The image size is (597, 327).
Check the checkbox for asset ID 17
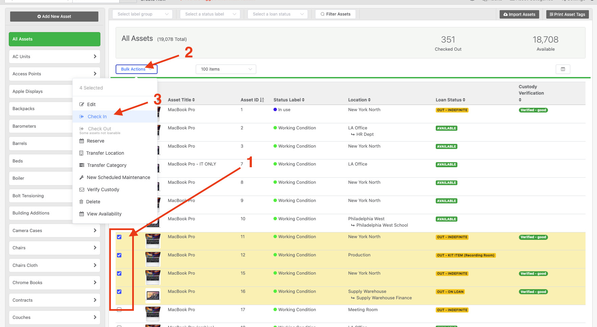[x=119, y=309]
